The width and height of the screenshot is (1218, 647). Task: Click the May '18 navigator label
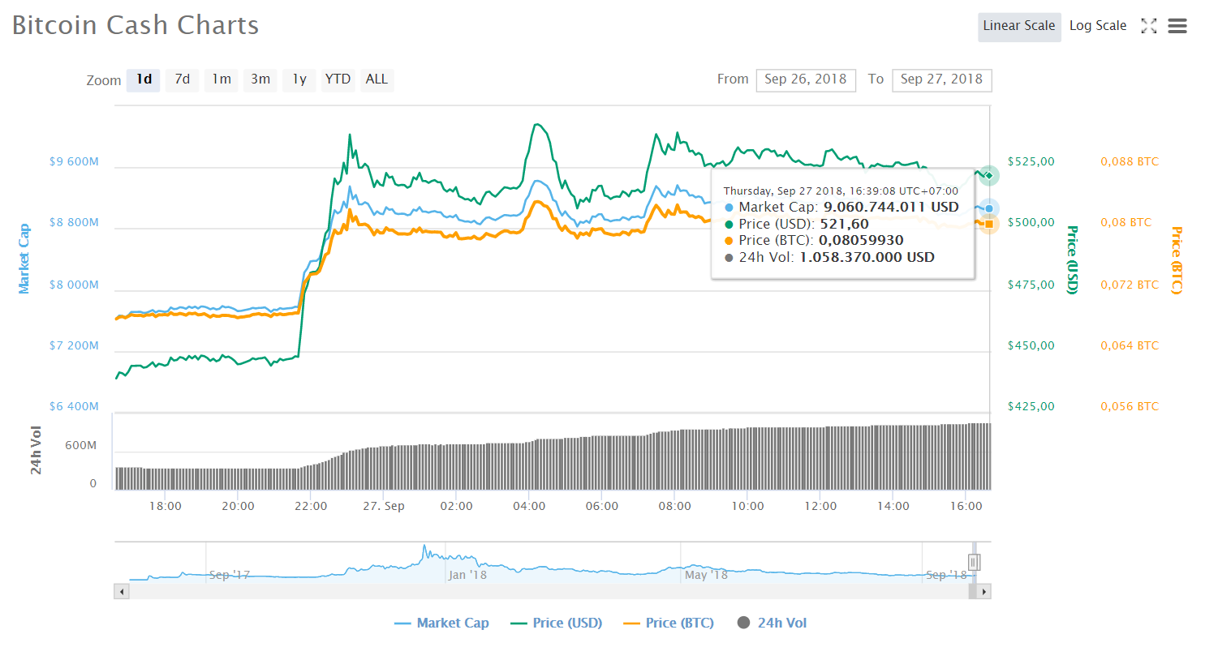(x=706, y=575)
